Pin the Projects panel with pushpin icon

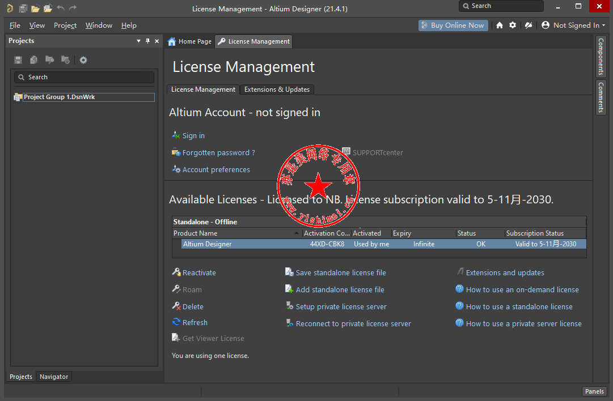148,41
